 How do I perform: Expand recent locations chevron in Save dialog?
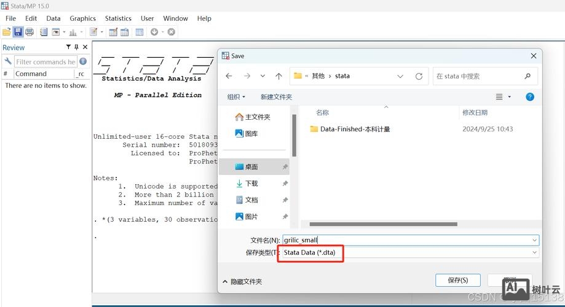click(263, 76)
